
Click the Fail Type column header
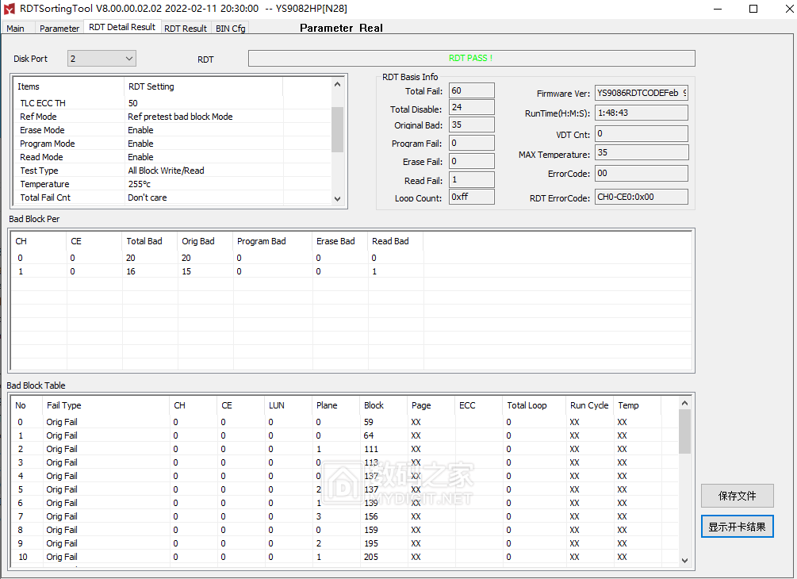(63, 405)
